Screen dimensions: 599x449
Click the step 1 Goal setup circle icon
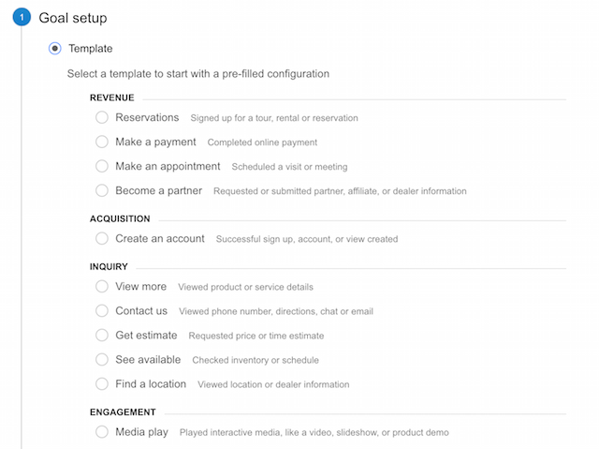(22, 18)
